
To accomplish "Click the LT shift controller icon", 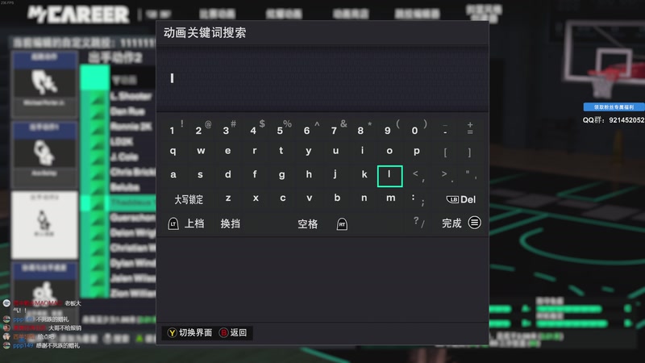I will [x=173, y=223].
